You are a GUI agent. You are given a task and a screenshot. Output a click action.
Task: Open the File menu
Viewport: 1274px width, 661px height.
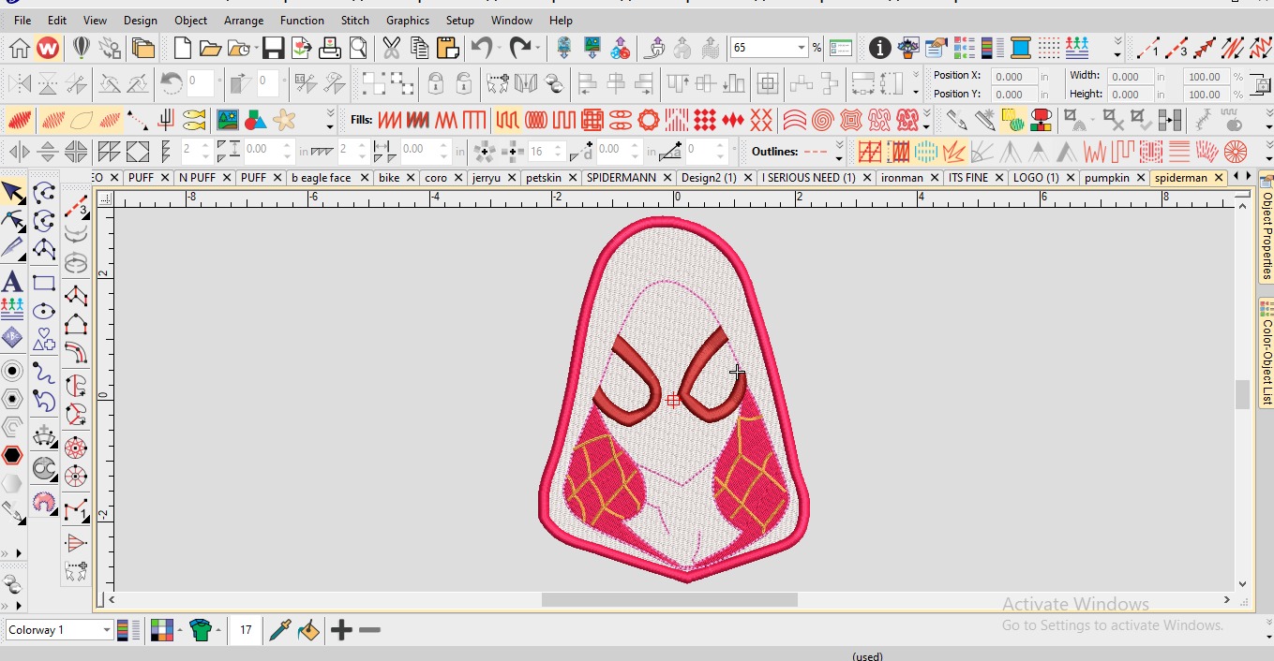22,20
